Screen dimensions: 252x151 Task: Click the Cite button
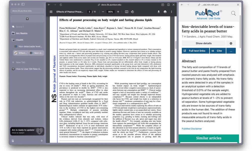(218, 51)
